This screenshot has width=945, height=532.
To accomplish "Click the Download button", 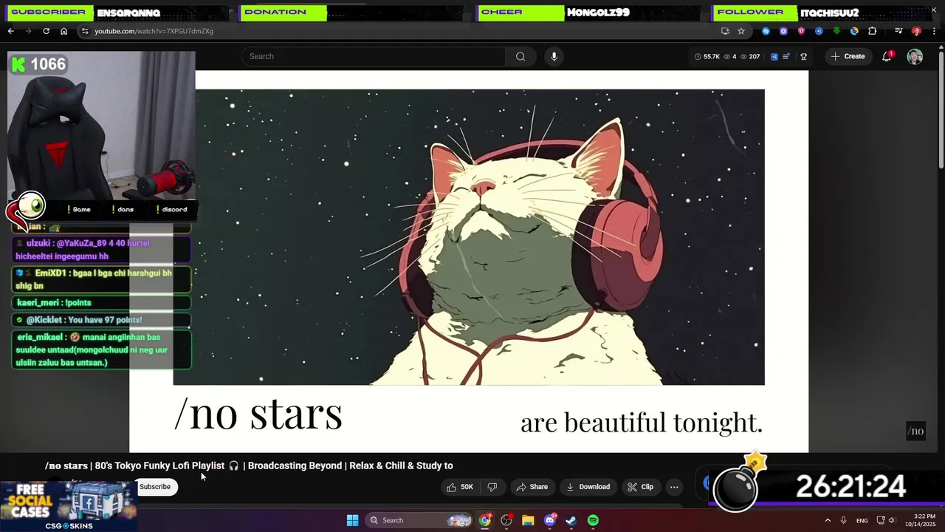I will 588,487.
